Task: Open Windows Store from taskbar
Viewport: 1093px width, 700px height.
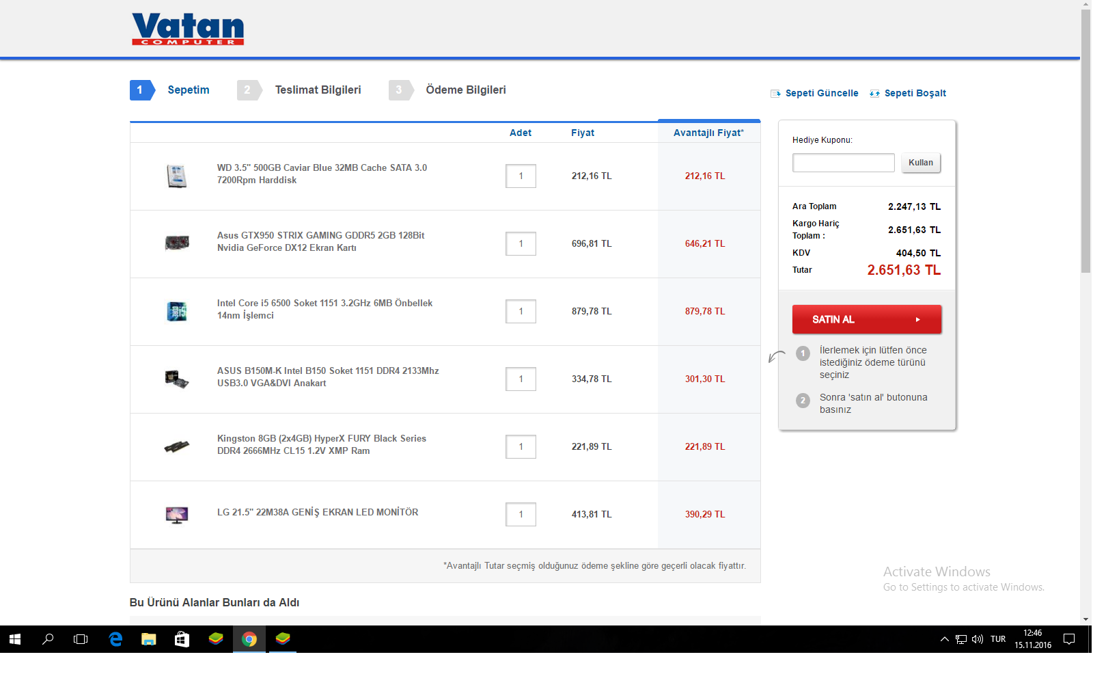Action: click(182, 639)
